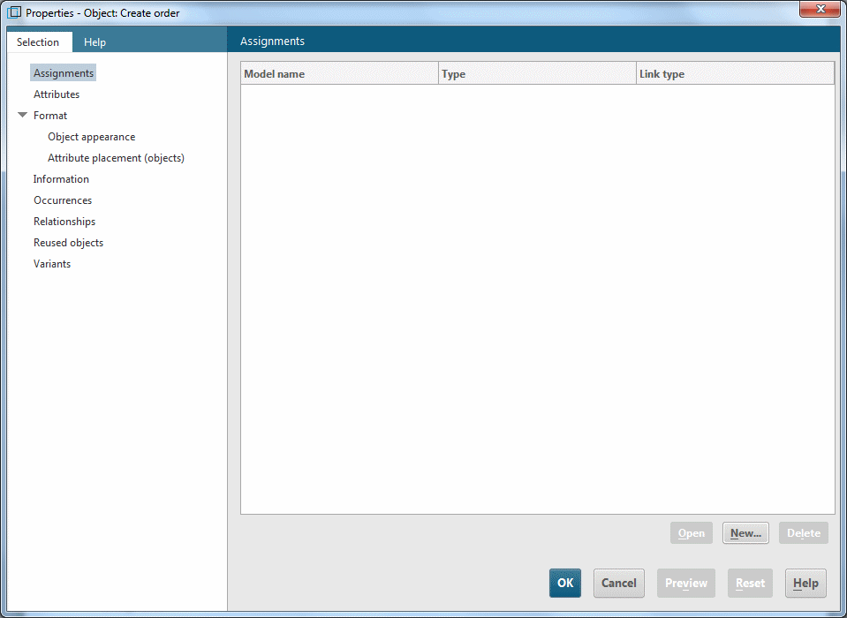The image size is (847, 618).
Task: Select Reused objects entry
Action: (x=68, y=242)
